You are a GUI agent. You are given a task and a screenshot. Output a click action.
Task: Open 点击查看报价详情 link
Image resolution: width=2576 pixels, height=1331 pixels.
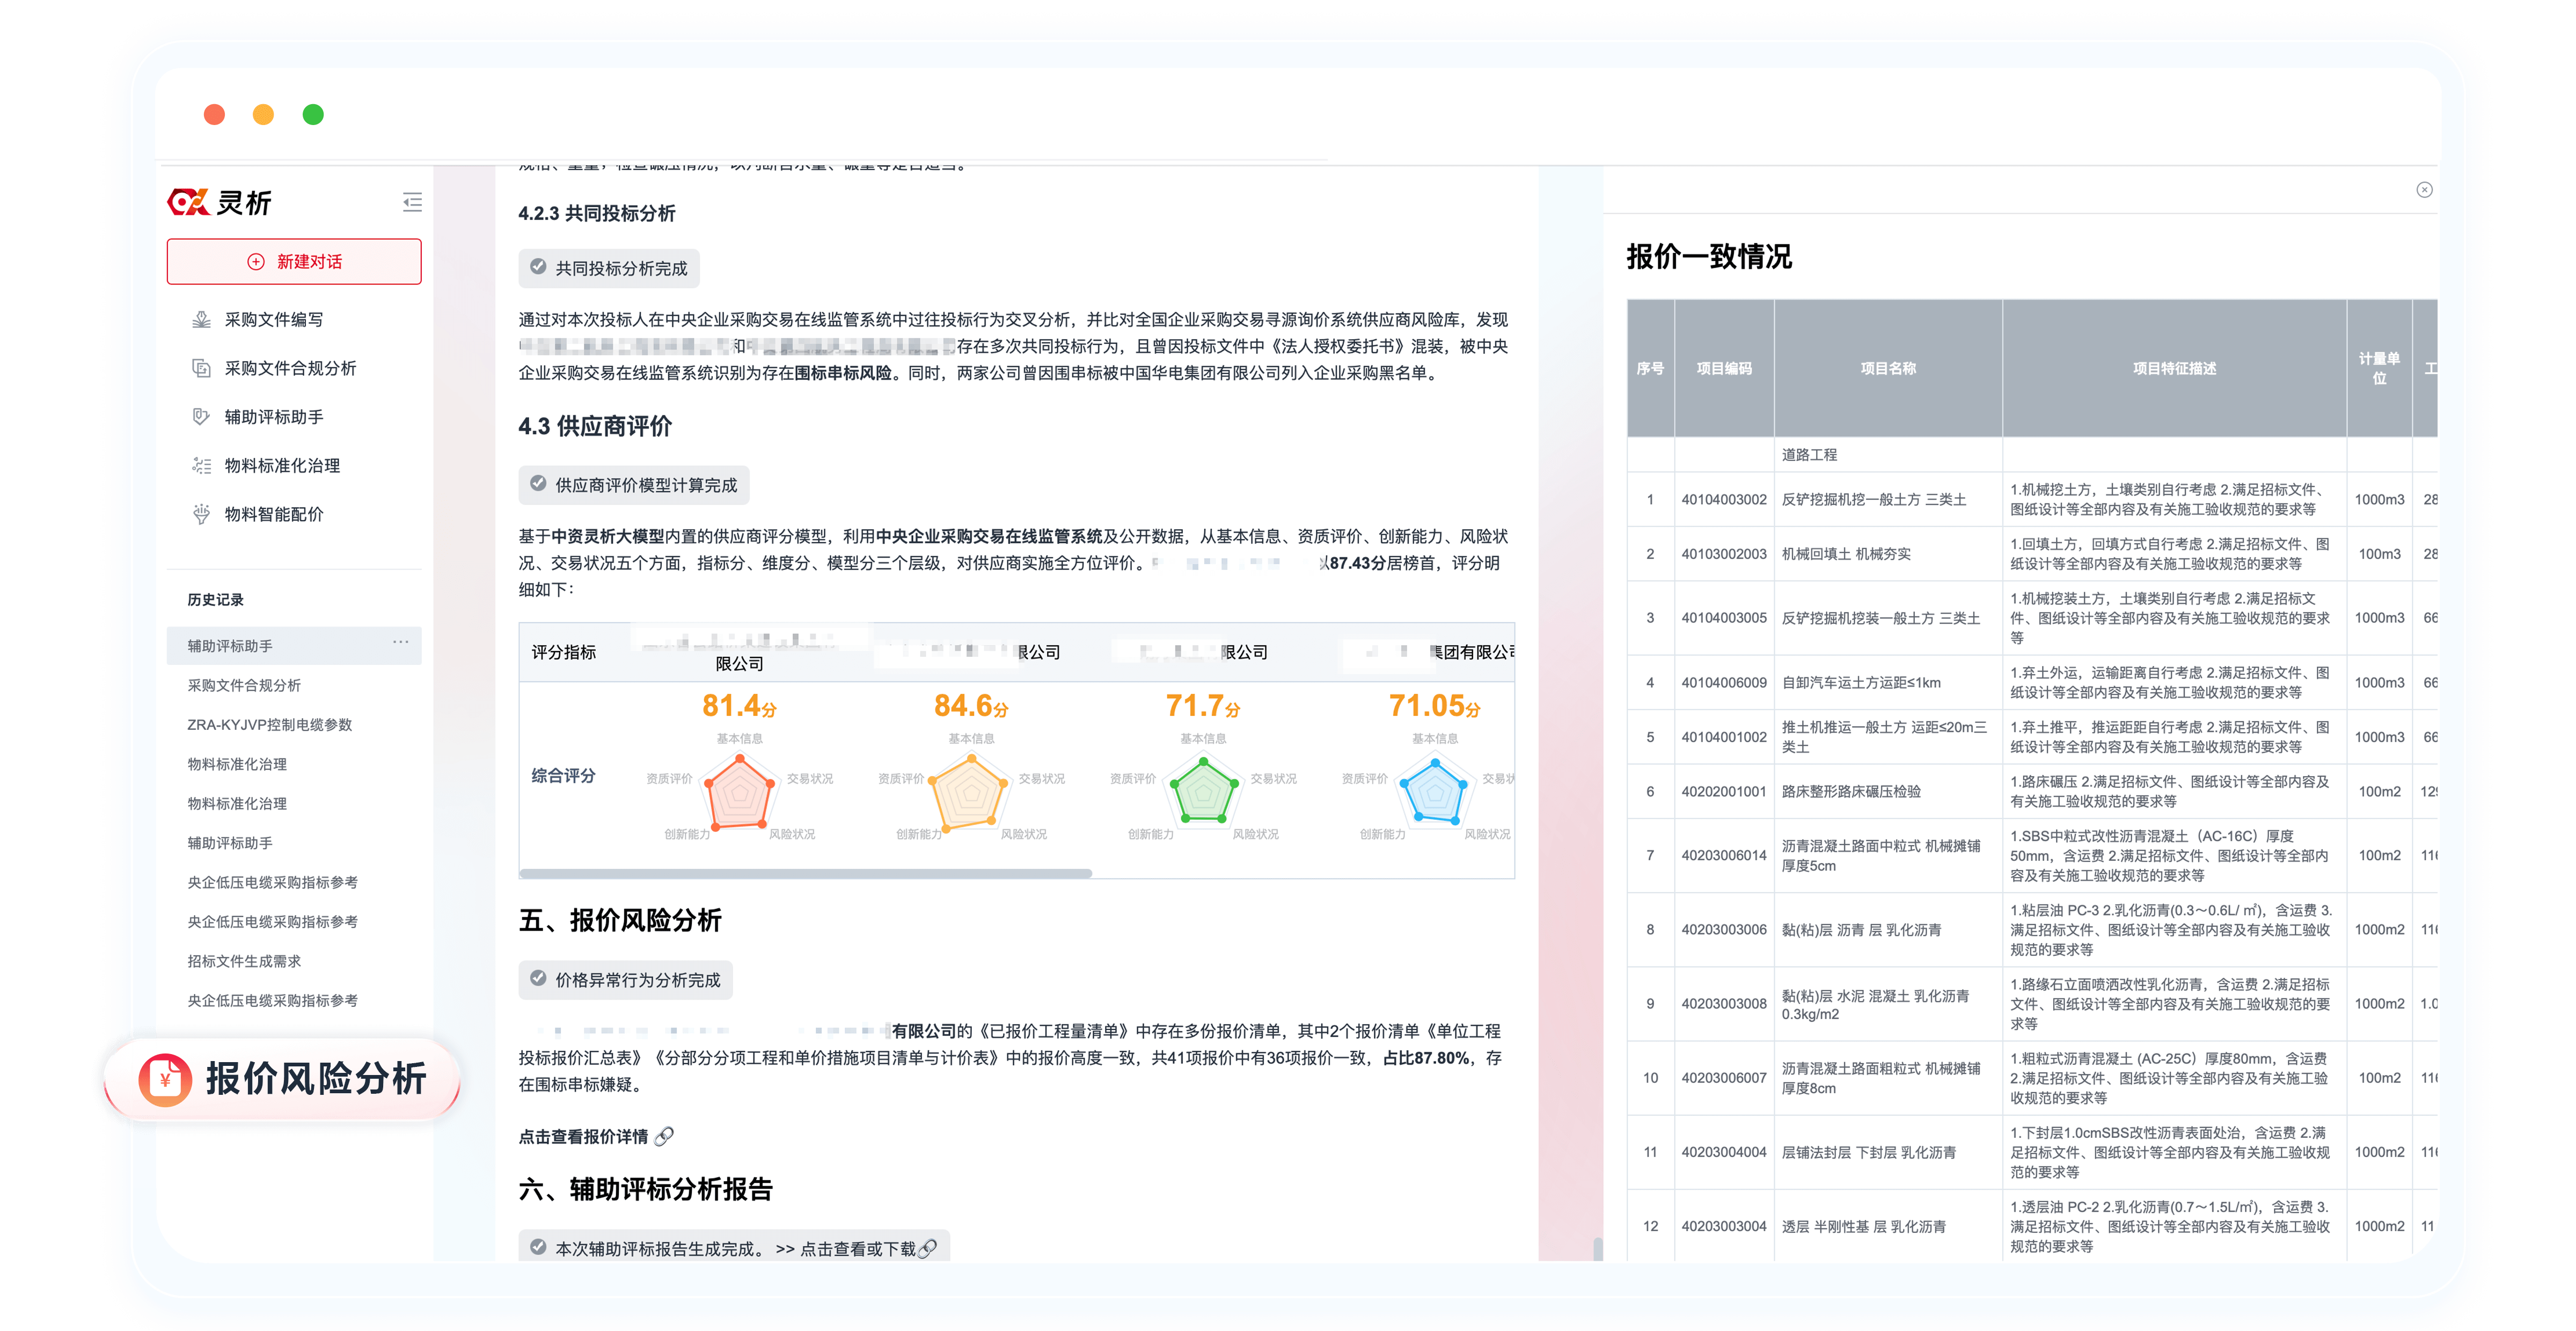tap(583, 1136)
